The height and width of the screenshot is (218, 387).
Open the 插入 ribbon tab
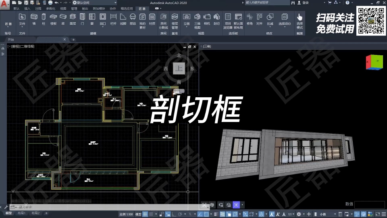pos(27,8)
